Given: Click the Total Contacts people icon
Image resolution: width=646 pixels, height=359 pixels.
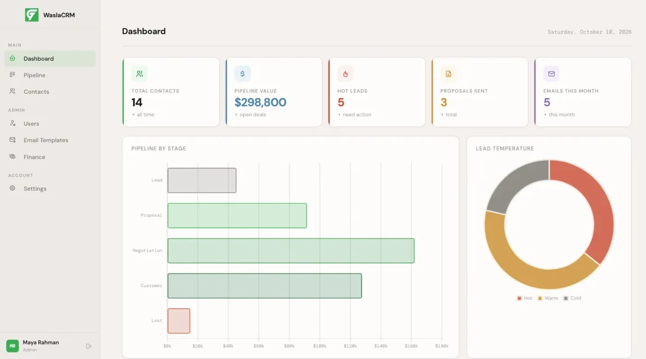Looking at the screenshot, I should tap(140, 74).
